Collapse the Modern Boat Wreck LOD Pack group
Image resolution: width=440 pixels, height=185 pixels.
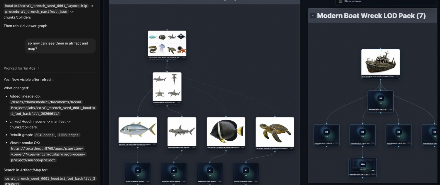click(x=313, y=16)
